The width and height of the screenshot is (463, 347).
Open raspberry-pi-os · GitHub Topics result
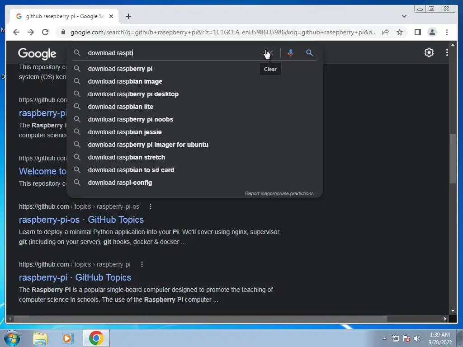81,220
